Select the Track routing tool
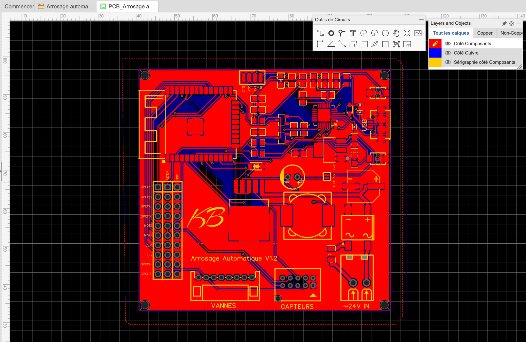Screen dimensions: 526x342 click(x=320, y=33)
